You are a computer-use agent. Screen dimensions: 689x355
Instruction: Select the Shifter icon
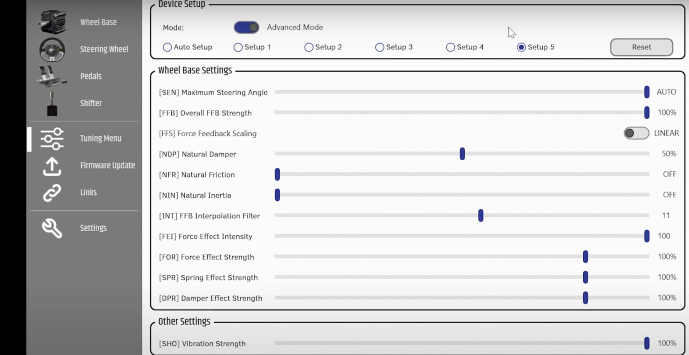pyautogui.click(x=52, y=103)
